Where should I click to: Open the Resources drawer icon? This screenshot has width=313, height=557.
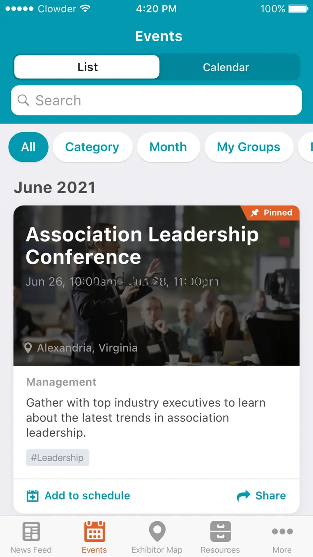[220, 532]
